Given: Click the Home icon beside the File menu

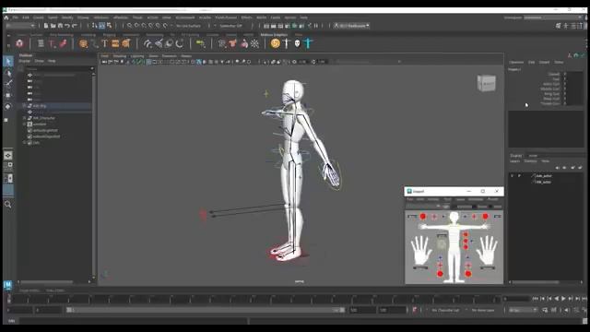Looking at the screenshot, I should (x=6, y=18).
